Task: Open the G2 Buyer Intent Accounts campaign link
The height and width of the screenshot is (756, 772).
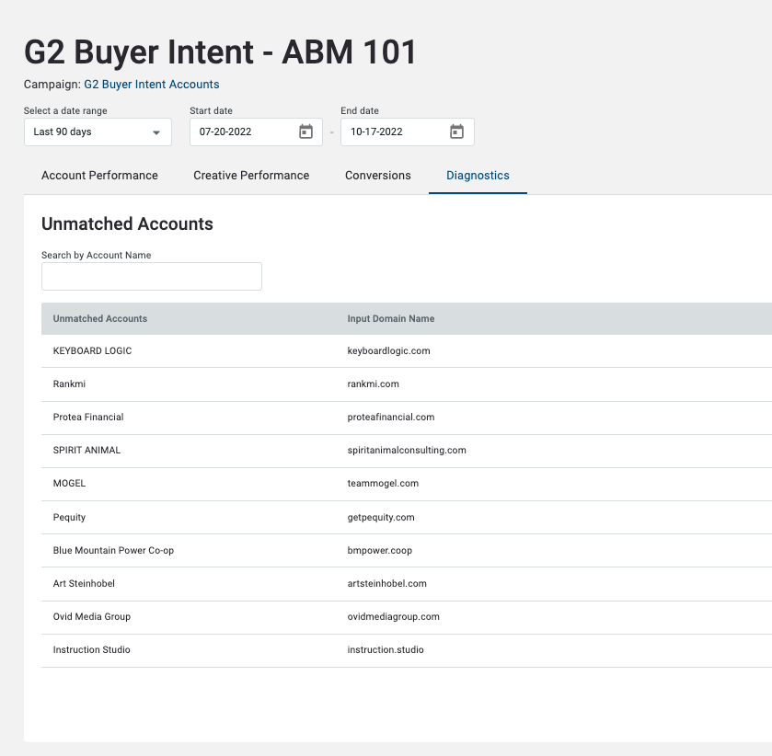Action: tap(152, 85)
